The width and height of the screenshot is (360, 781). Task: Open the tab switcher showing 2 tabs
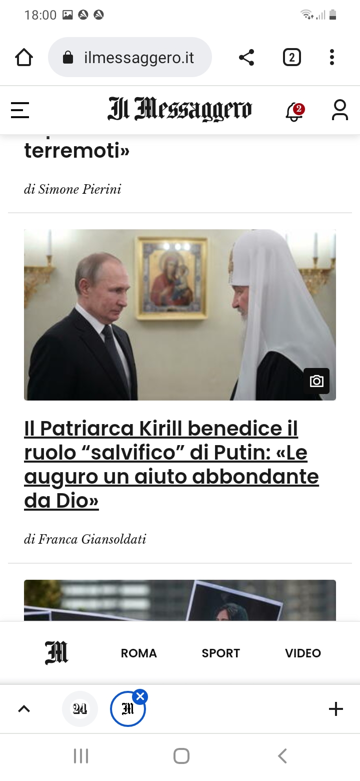pos(292,58)
